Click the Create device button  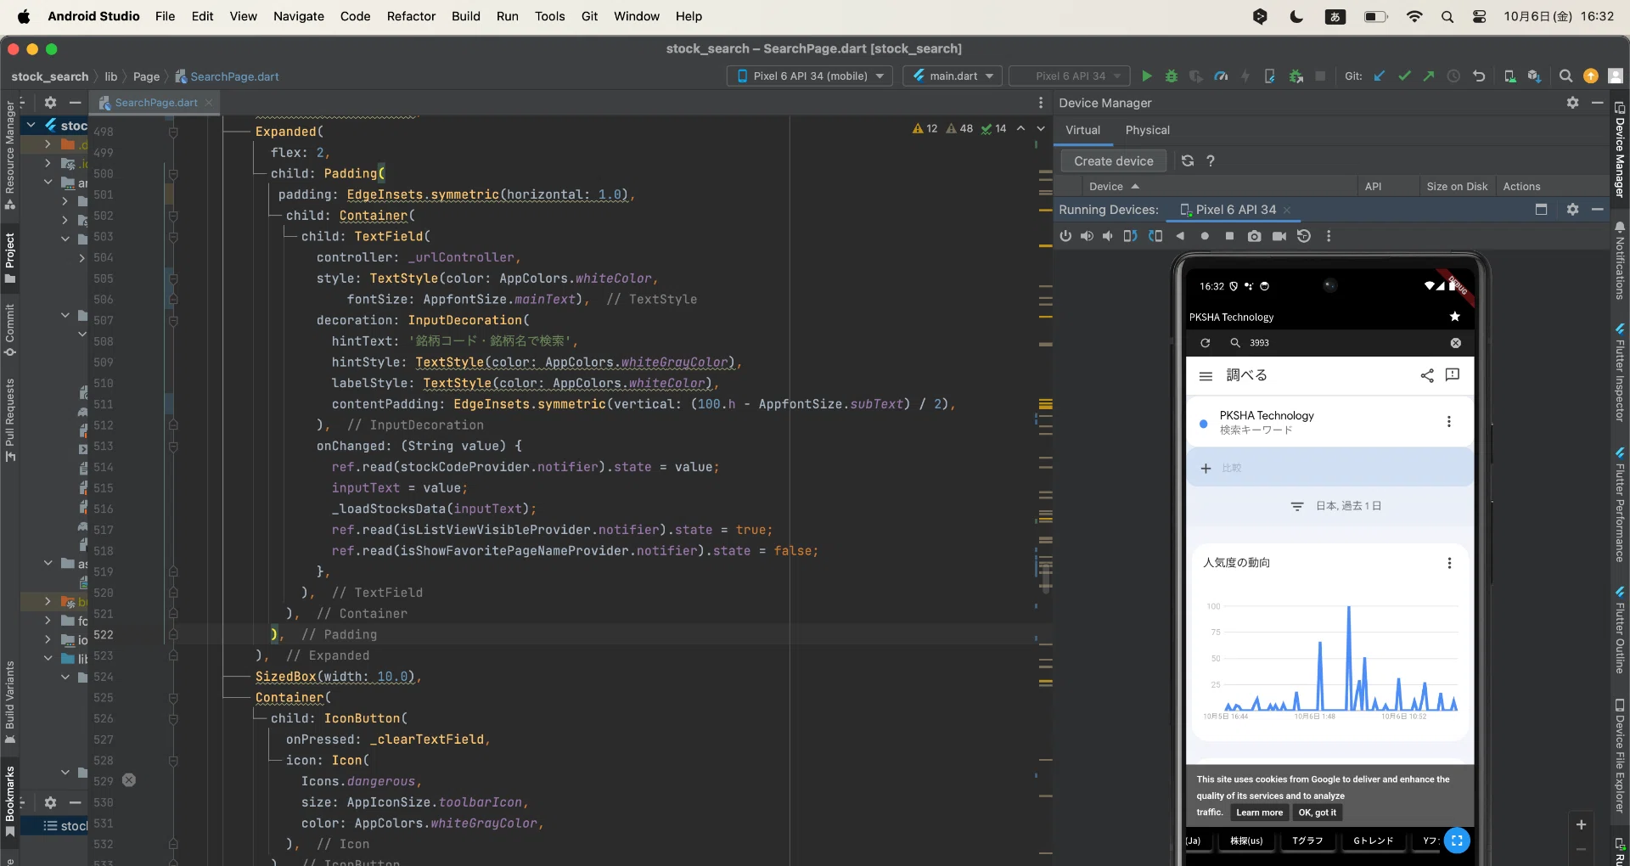click(x=1114, y=161)
